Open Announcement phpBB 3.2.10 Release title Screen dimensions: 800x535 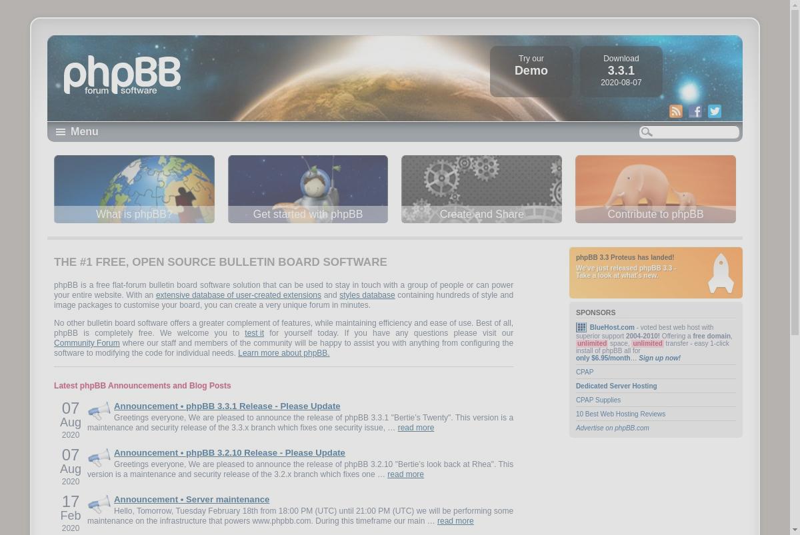229,452
